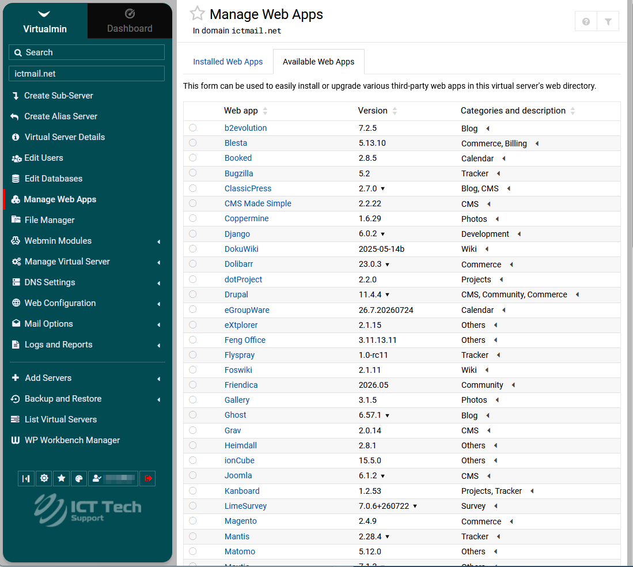The image size is (633, 567).
Task: Expand the Web Configuration submenu arrow
Action: pos(158,304)
